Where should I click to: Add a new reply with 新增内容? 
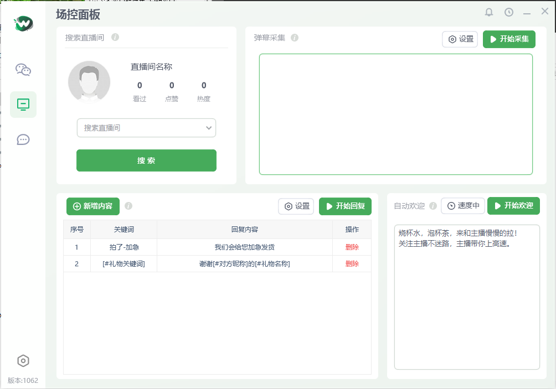click(x=92, y=205)
